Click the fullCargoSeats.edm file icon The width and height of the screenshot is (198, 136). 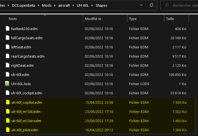click(x=8, y=38)
